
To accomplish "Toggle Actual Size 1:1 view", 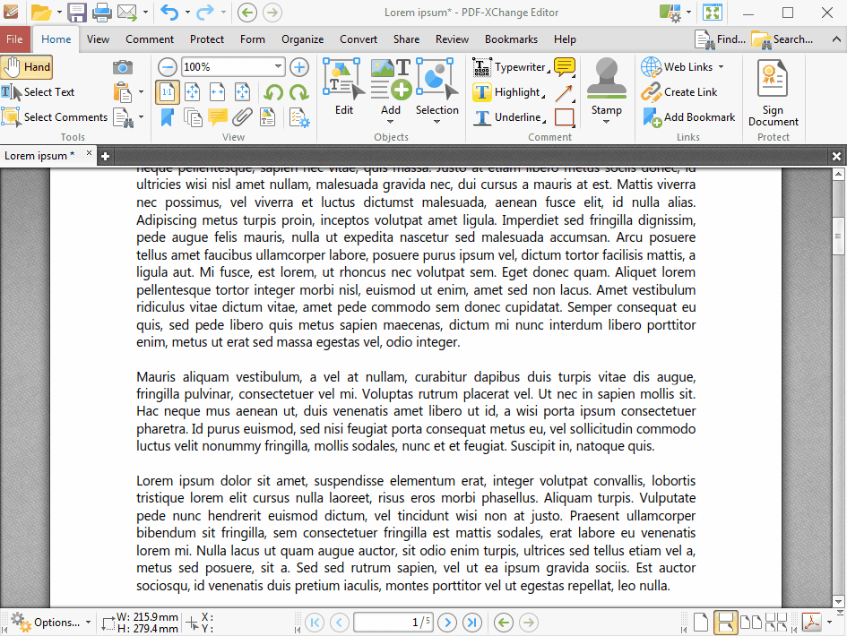I will point(168,92).
